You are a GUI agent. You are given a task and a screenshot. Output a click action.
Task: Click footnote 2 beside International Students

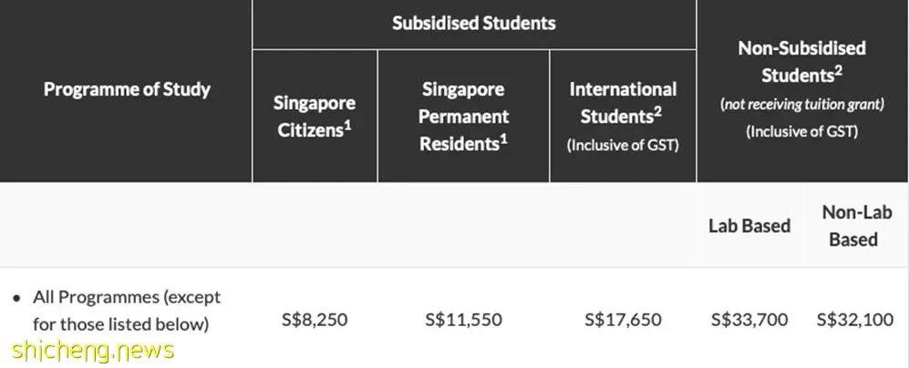tap(658, 112)
